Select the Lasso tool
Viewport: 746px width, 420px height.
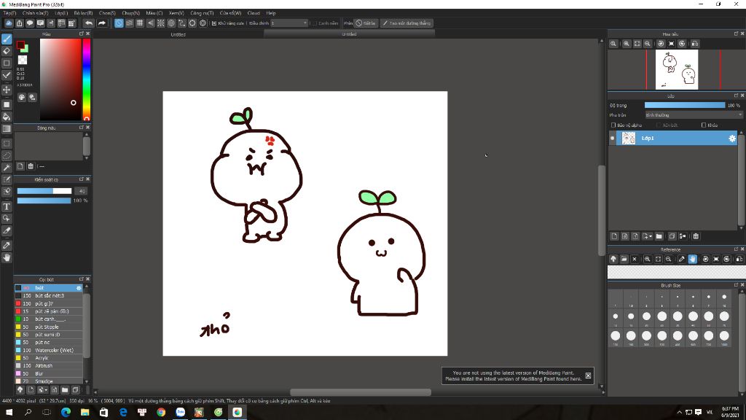(x=7, y=155)
